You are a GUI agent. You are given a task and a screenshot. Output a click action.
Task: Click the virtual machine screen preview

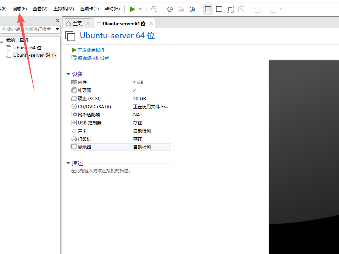[304, 157]
